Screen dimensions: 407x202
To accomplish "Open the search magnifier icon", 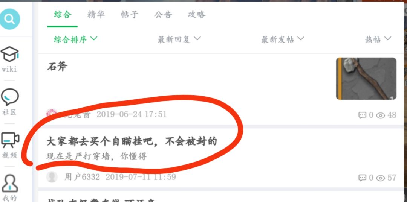I will [x=9, y=19].
